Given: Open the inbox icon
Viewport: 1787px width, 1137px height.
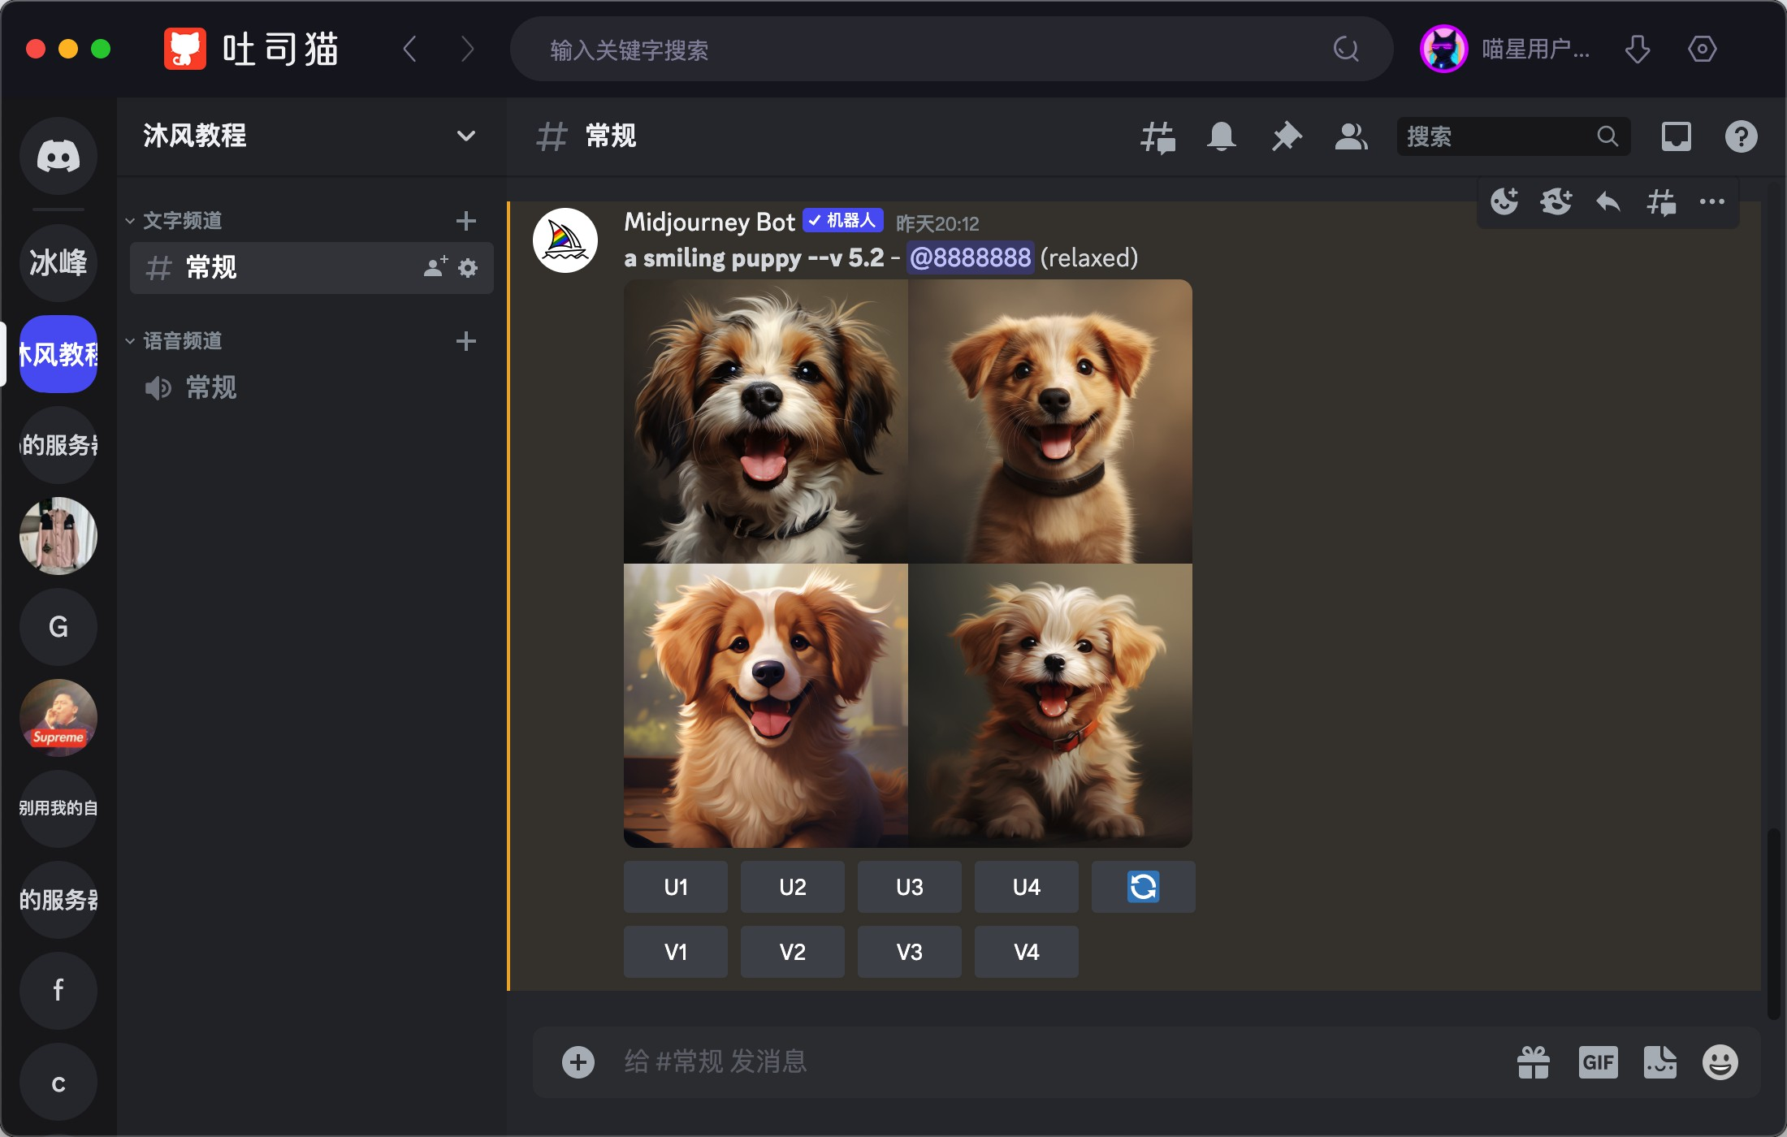Looking at the screenshot, I should coord(1676,136).
